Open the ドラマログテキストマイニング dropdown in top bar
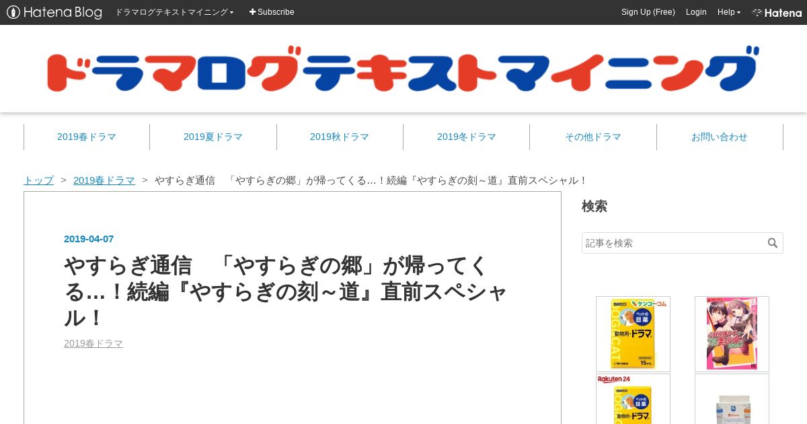807x424 pixels. coord(174,12)
